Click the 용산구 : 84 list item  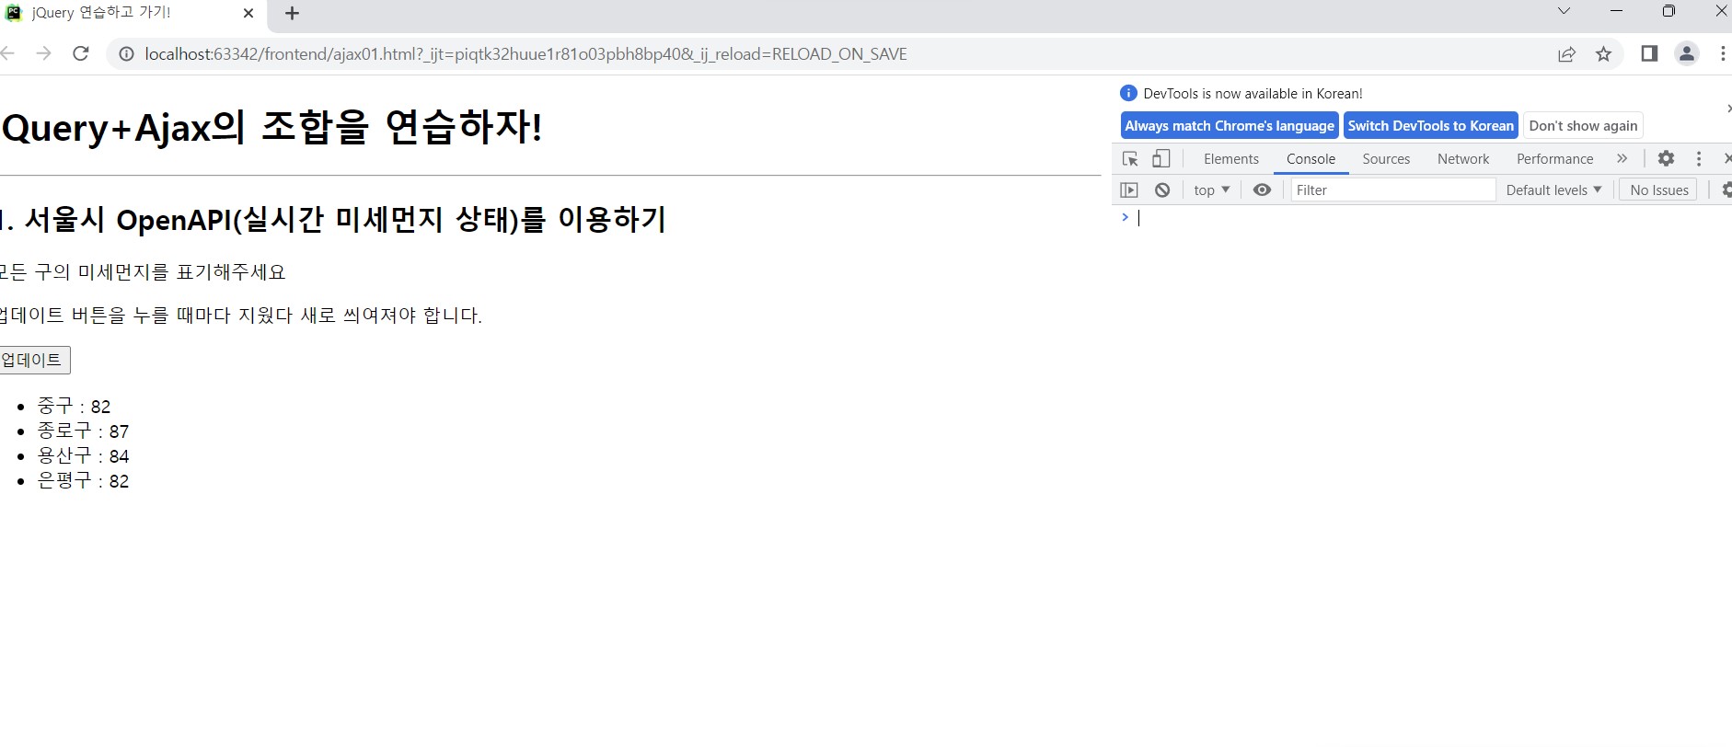(83, 456)
